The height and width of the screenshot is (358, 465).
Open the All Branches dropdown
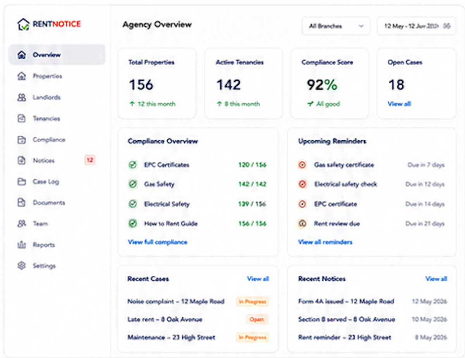336,26
